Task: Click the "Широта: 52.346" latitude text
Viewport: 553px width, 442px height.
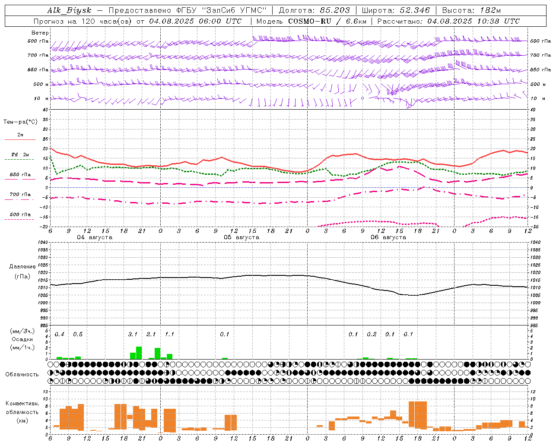Action: [x=396, y=10]
